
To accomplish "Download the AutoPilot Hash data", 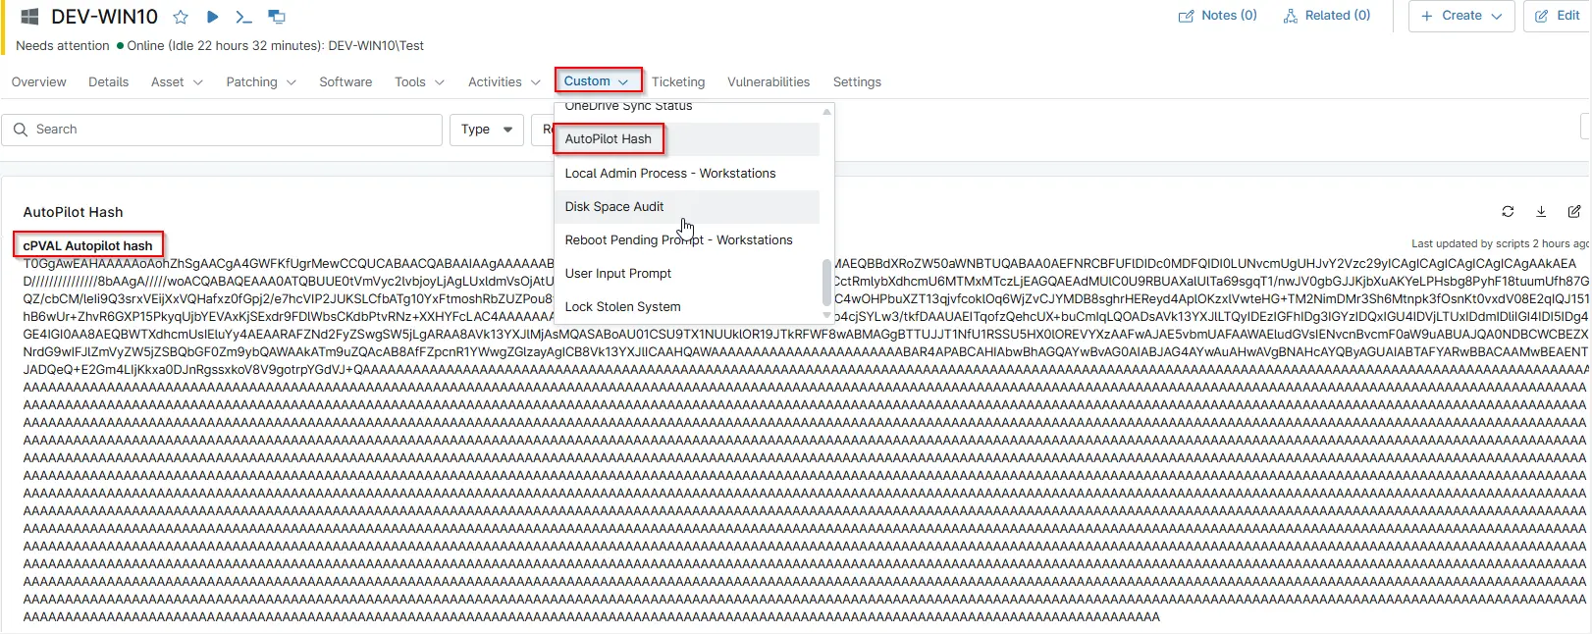I will [x=1541, y=211].
